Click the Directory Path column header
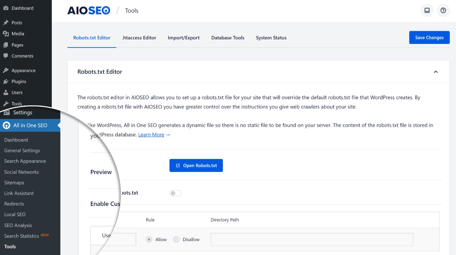 (225, 220)
